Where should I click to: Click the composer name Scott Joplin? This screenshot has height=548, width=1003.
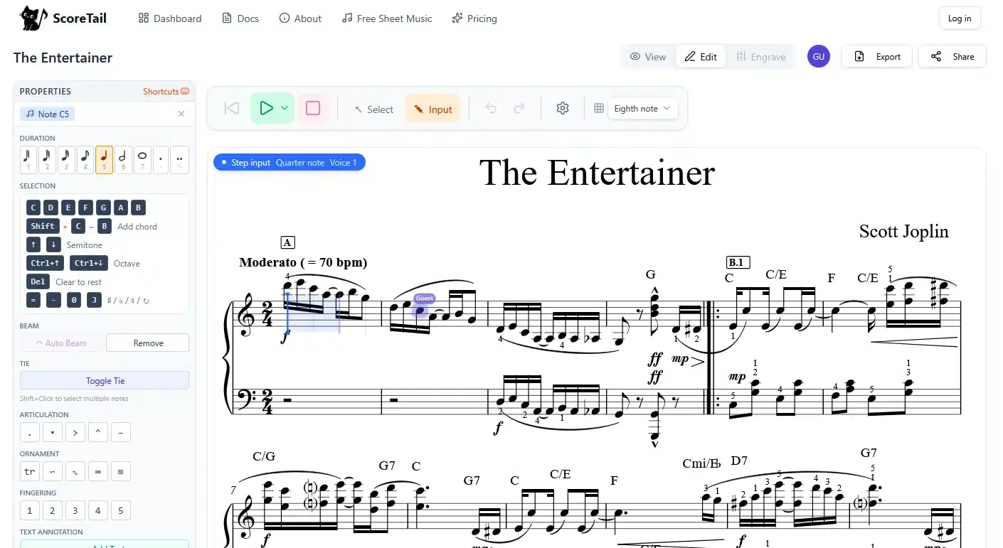click(903, 231)
